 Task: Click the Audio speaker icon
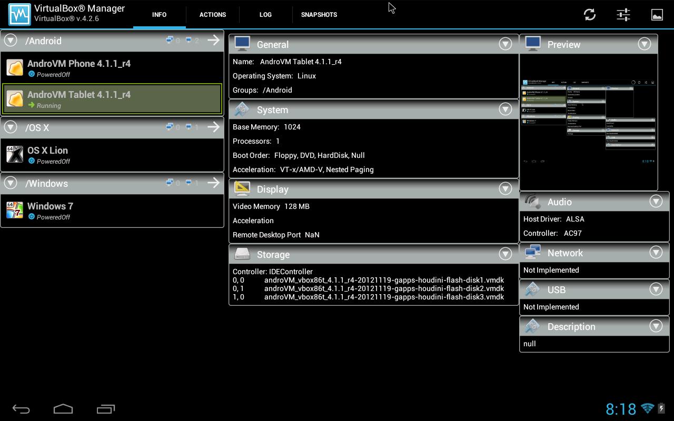point(531,201)
